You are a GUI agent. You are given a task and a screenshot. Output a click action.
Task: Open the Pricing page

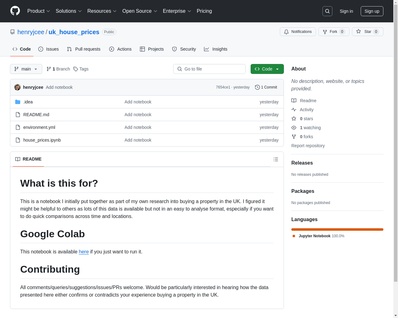click(204, 11)
